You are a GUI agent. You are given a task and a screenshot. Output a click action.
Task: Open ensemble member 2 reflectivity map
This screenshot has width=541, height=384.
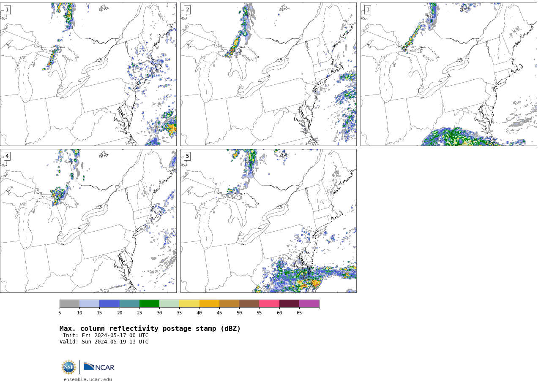268,74
